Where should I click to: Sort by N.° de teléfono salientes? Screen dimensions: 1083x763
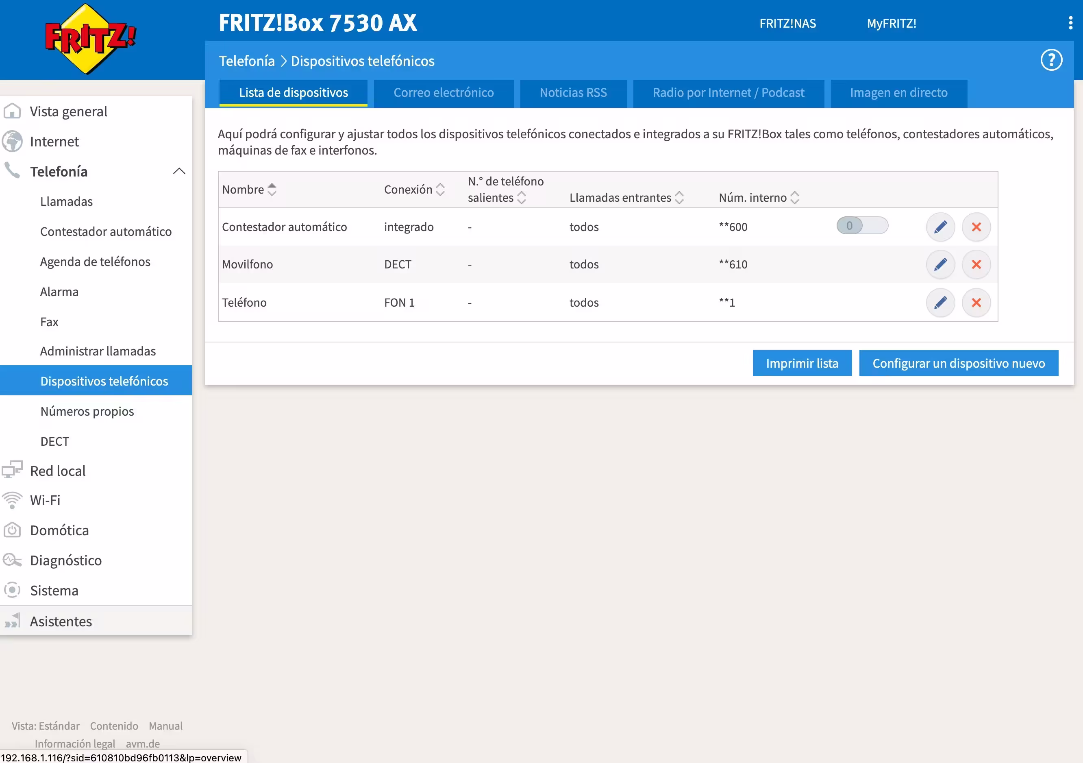[521, 198]
